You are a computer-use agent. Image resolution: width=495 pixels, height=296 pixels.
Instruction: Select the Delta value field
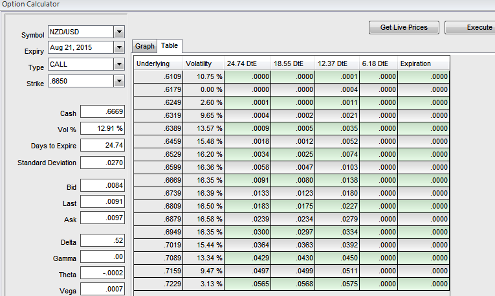point(103,242)
